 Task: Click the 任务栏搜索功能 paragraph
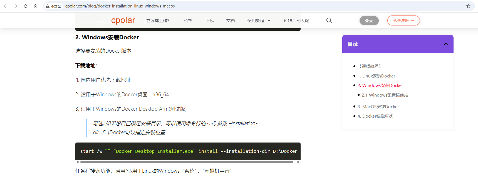coord(153,171)
